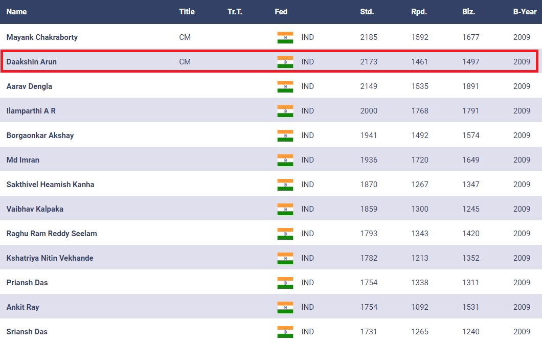The image size is (542, 343).
Task: Sort by B-Year column header
Action: coord(525,12)
